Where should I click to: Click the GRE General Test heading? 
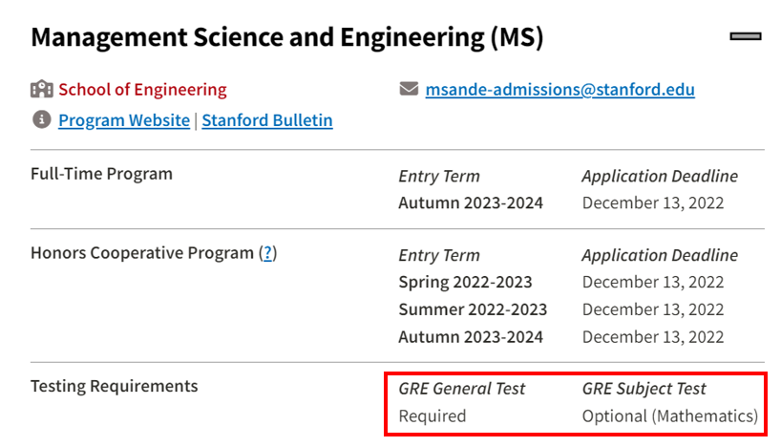(x=462, y=388)
